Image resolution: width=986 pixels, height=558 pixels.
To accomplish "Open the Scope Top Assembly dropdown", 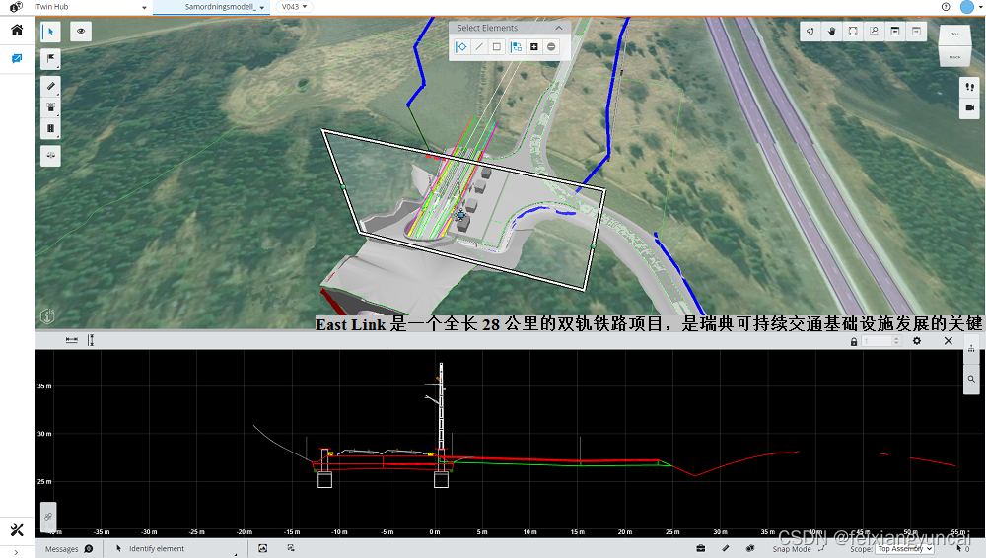I will coord(904,549).
